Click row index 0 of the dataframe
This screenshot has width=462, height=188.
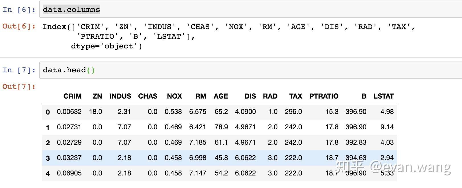tap(48, 112)
